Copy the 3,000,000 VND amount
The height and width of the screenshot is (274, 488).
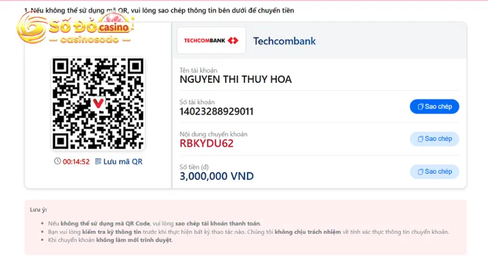coord(434,172)
